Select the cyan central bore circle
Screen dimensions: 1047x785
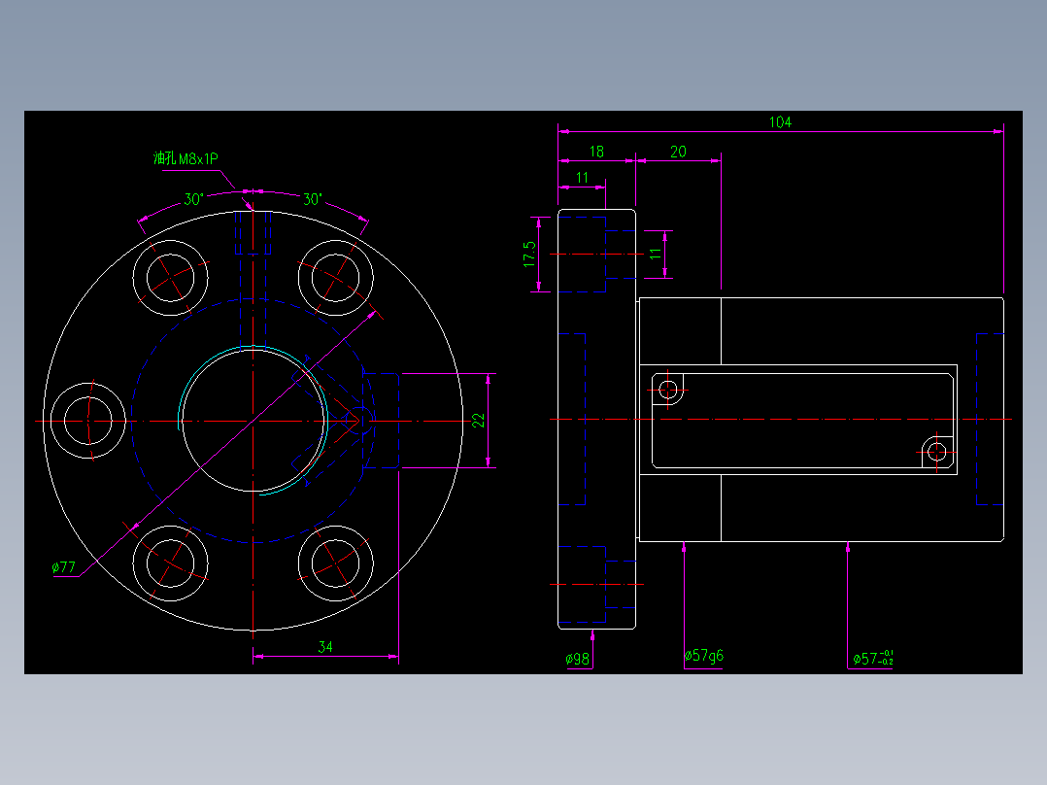pyautogui.click(x=253, y=421)
